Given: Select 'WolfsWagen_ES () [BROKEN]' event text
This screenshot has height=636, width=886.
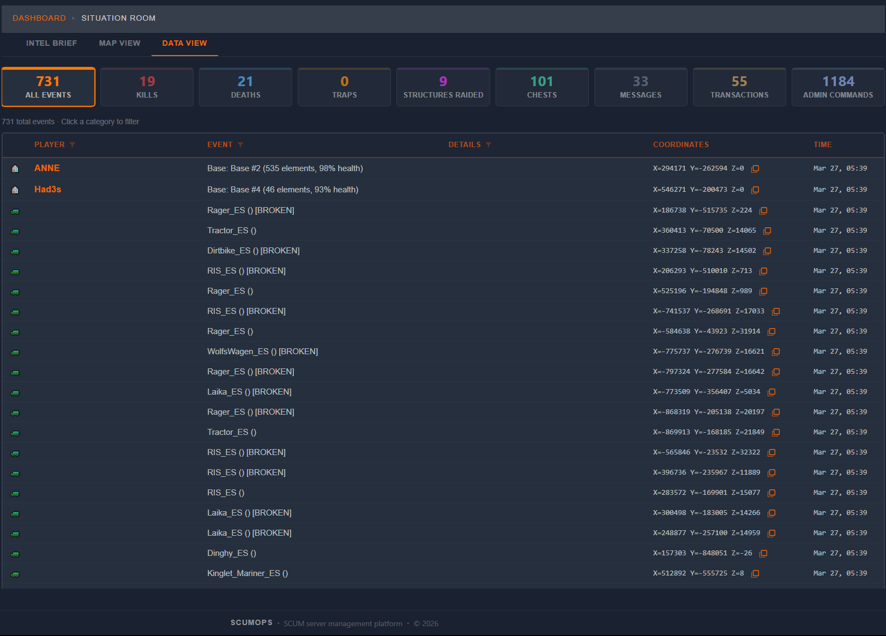Looking at the screenshot, I should click(x=262, y=352).
